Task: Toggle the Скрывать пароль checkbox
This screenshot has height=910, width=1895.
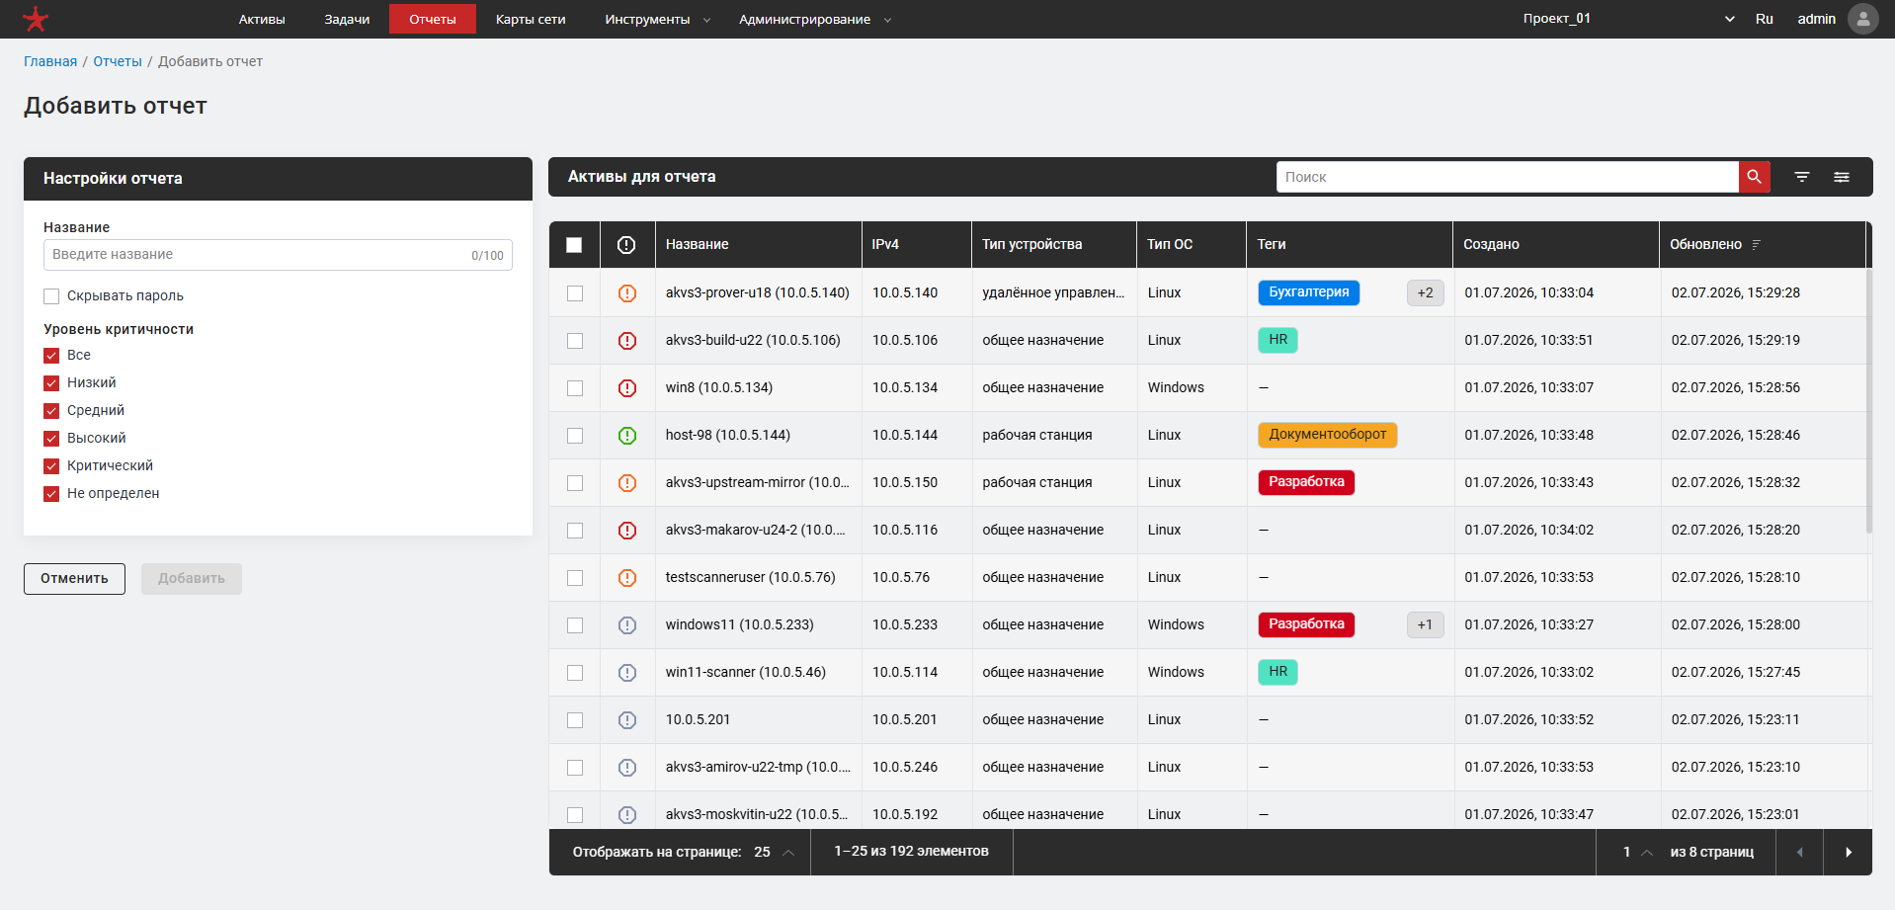Action: tap(51, 296)
